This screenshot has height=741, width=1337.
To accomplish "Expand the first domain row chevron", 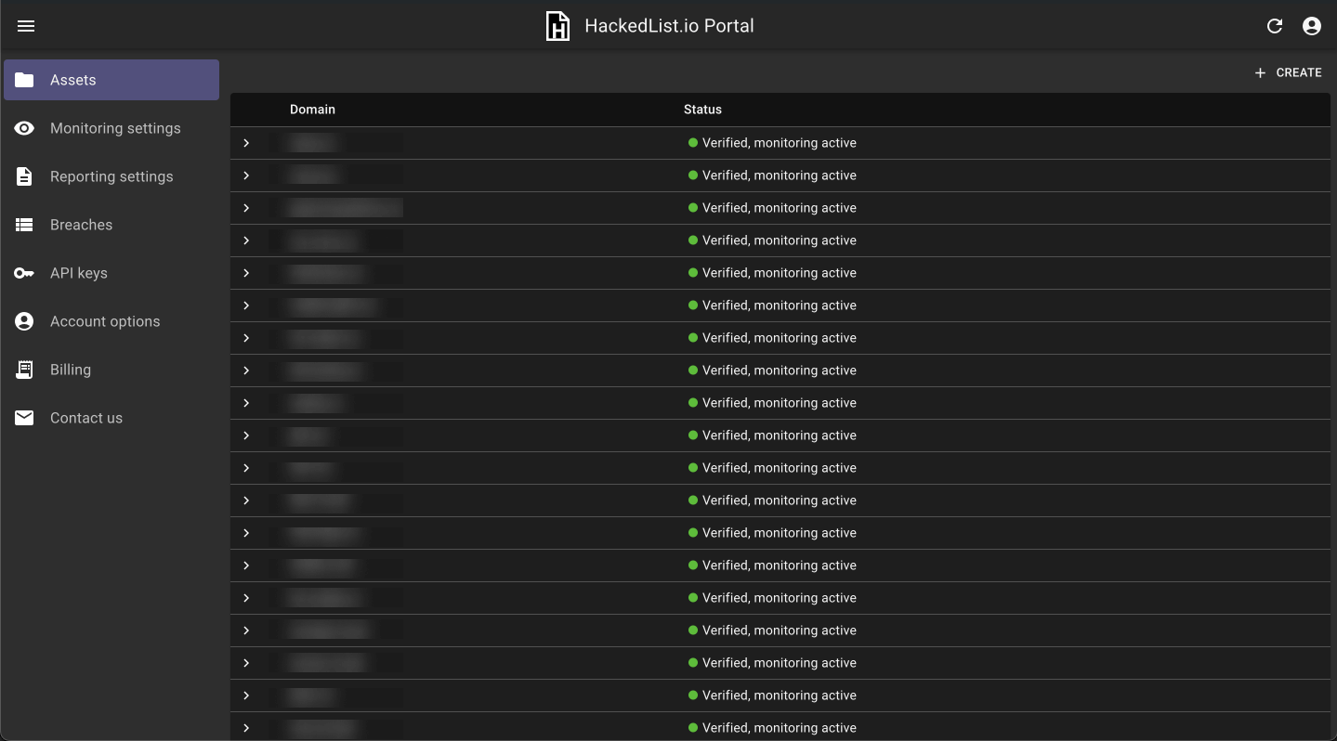I will [x=246, y=143].
